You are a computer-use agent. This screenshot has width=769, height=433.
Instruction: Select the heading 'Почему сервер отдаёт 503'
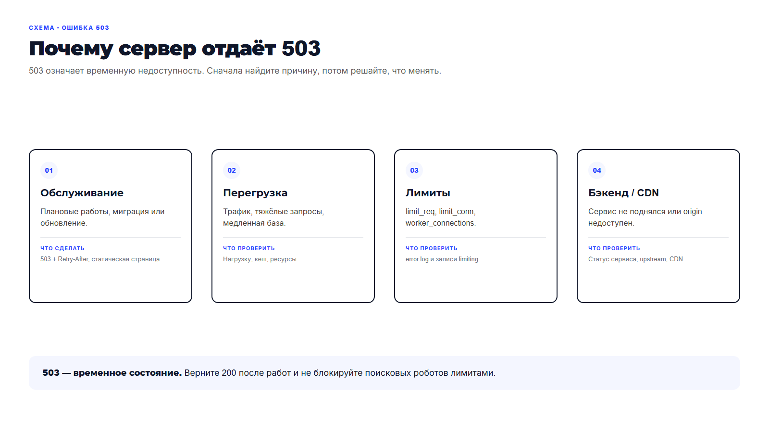point(174,49)
